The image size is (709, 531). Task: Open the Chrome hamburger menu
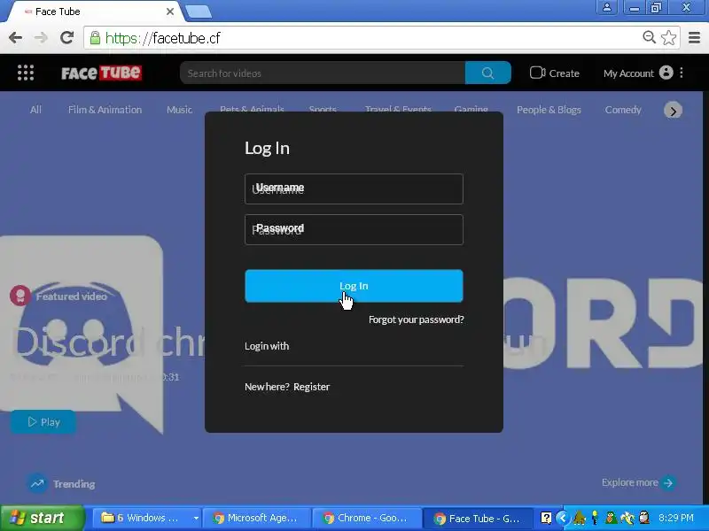coord(695,37)
